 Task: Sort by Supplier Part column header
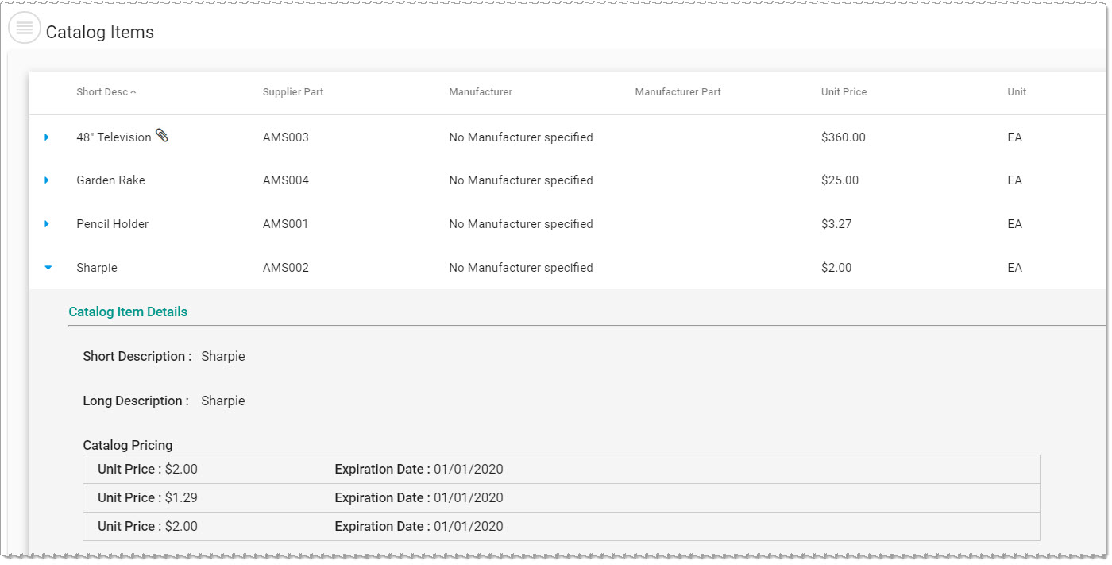[x=293, y=92]
